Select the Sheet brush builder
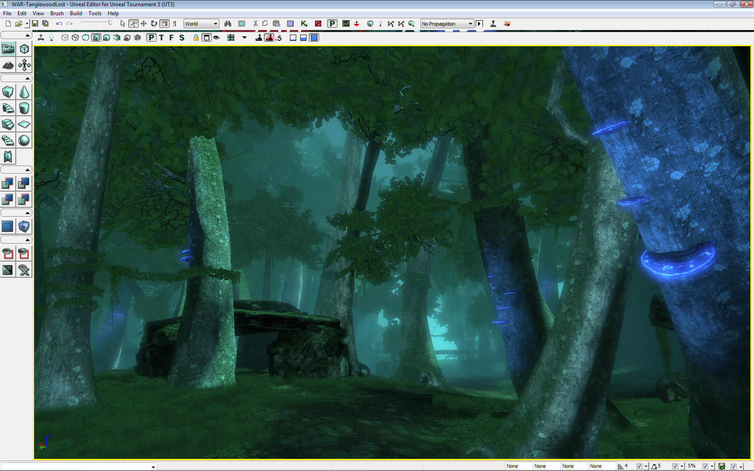 click(x=24, y=124)
